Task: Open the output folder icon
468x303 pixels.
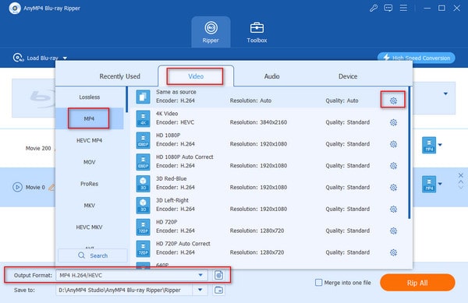Action: tap(218, 290)
